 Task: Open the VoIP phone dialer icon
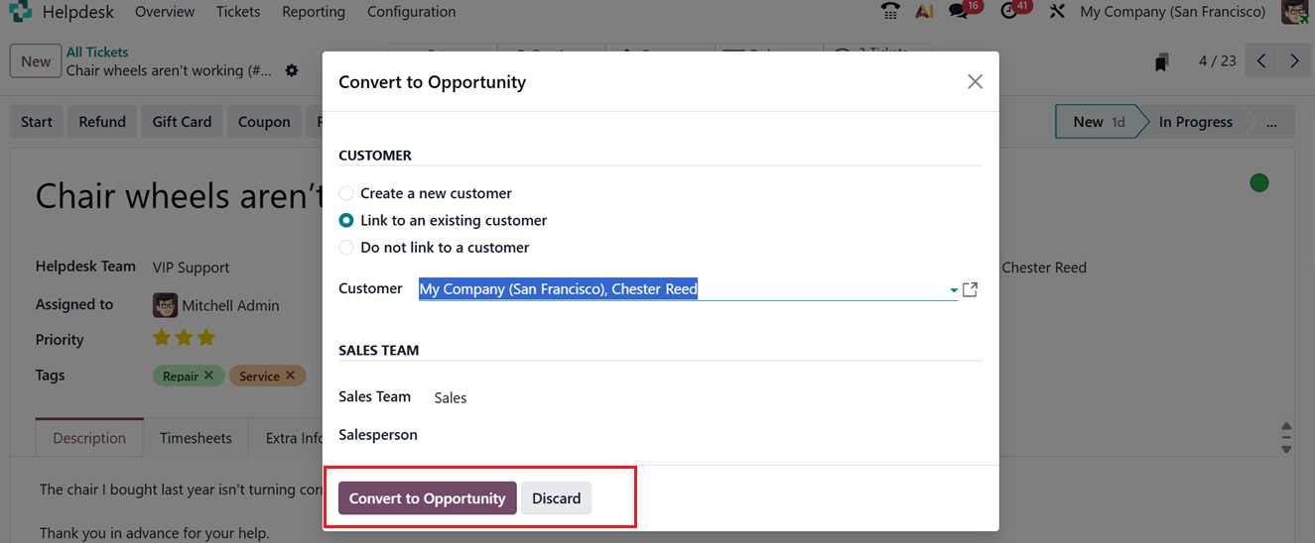890,12
